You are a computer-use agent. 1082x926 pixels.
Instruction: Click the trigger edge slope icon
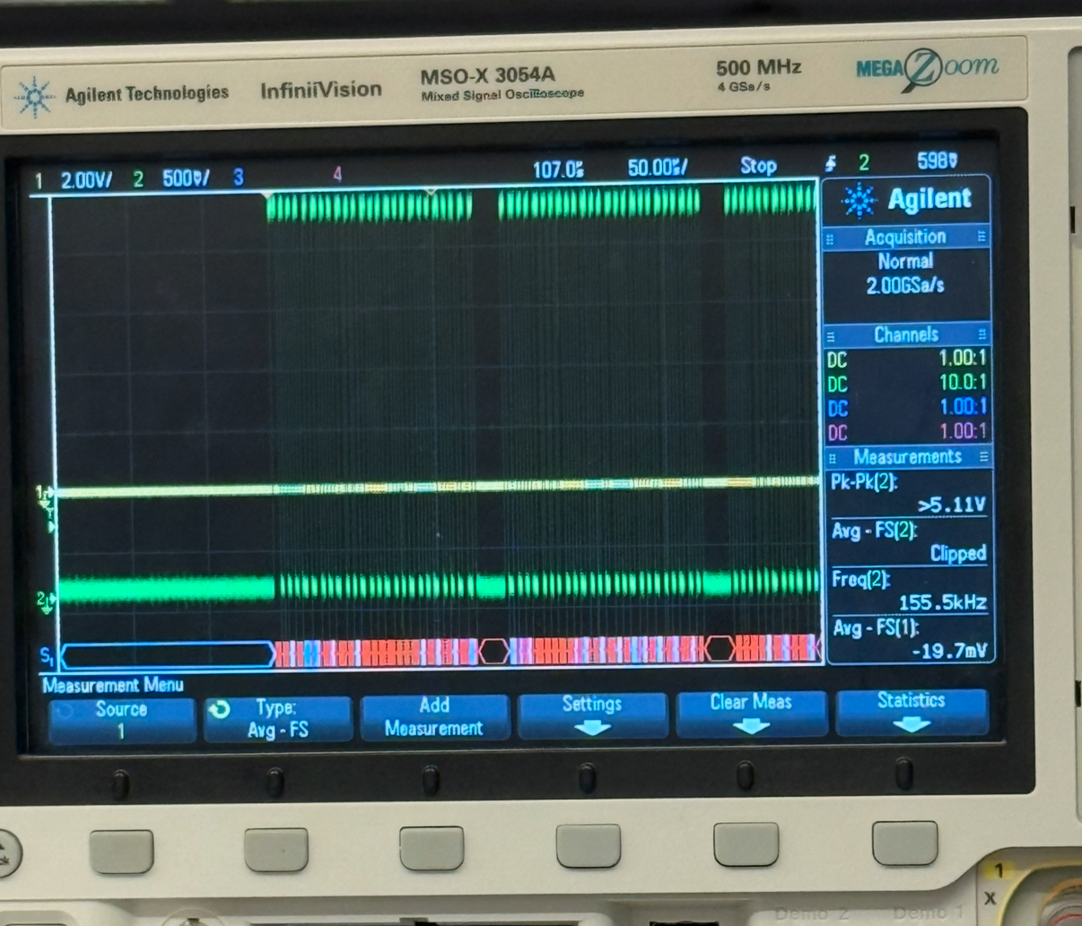(x=831, y=164)
